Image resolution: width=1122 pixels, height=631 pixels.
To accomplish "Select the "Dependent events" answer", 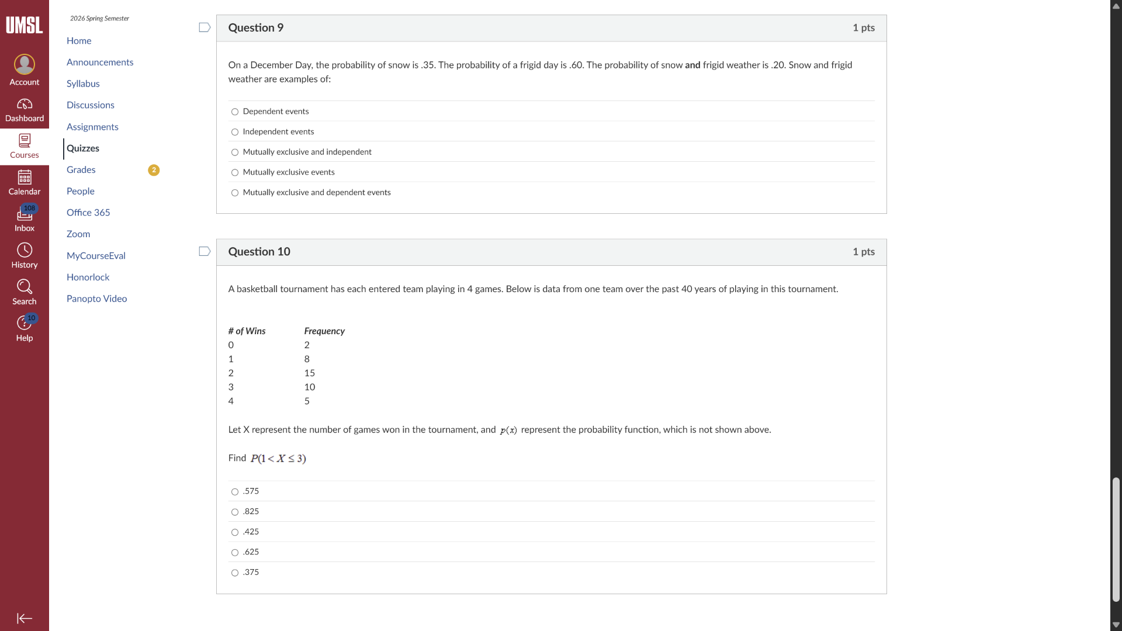I will click(235, 112).
